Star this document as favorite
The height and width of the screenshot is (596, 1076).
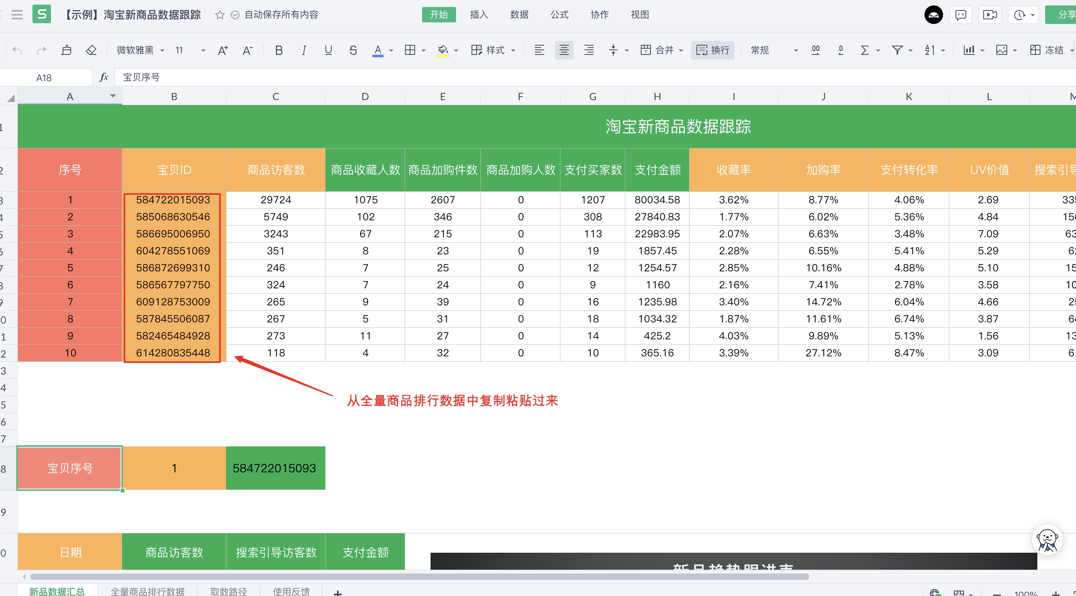[x=220, y=15]
